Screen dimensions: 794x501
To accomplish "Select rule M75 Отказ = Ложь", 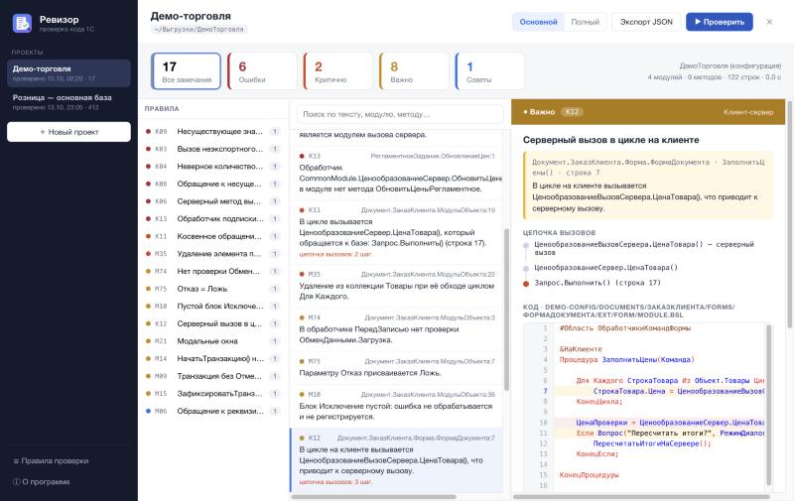I will click(x=212, y=289).
